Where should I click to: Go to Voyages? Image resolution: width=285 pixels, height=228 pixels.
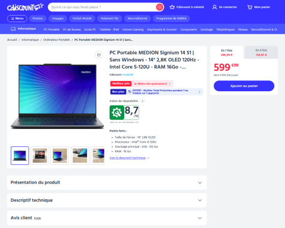tap(58, 19)
